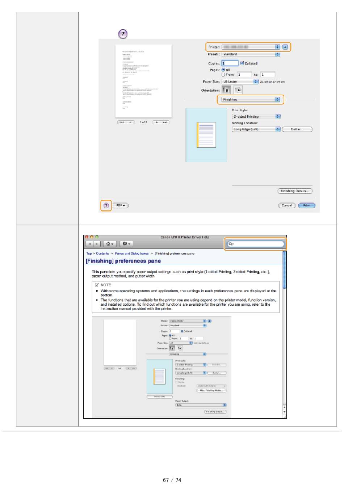Open the PDF menu button
344x490 pixels.
click(x=121, y=206)
